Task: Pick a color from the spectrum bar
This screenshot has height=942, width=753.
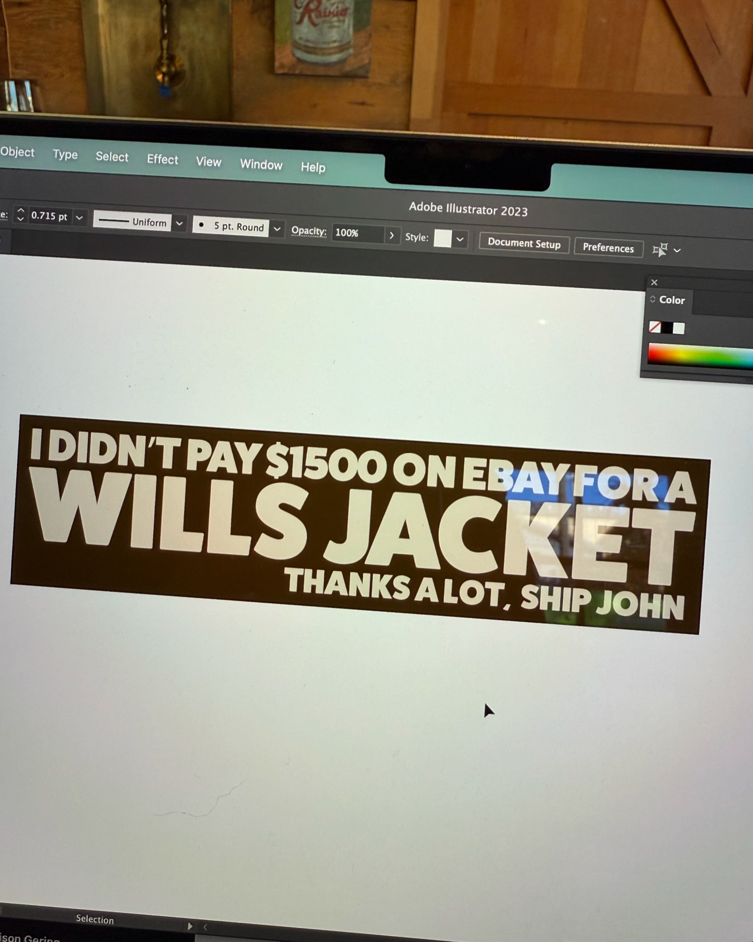Action: [700, 356]
